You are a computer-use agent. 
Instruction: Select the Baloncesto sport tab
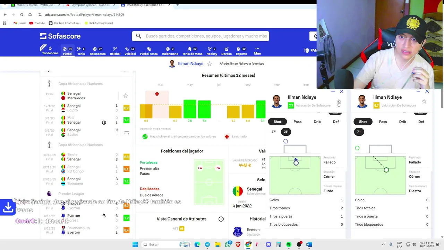(97, 51)
